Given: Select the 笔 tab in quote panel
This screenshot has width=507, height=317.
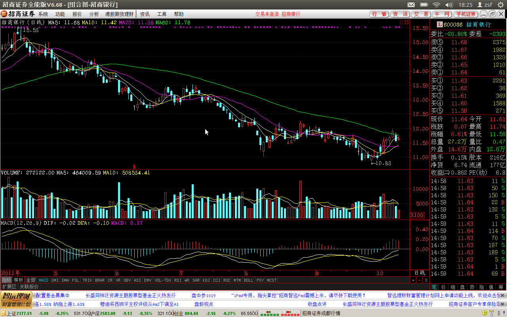Looking at the screenshot, I should point(434,287).
